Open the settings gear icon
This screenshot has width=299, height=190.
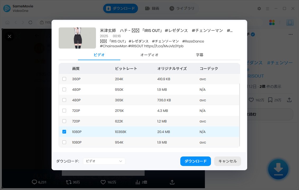(259, 8)
